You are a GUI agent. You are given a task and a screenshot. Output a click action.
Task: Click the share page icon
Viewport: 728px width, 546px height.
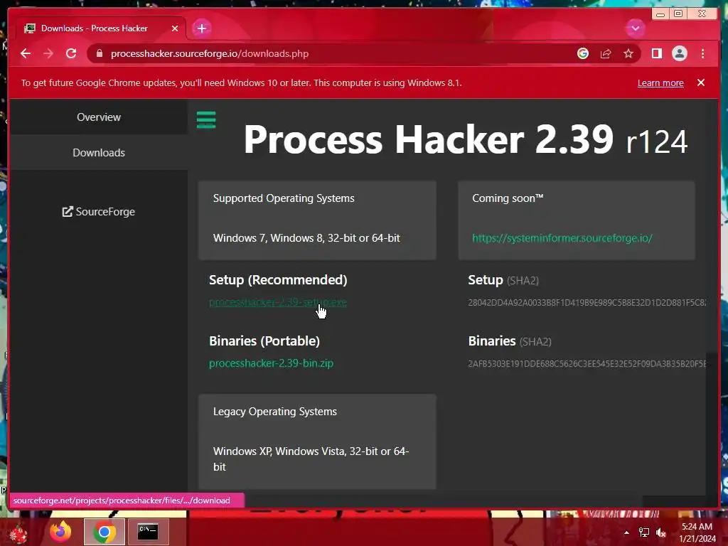[606, 53]
